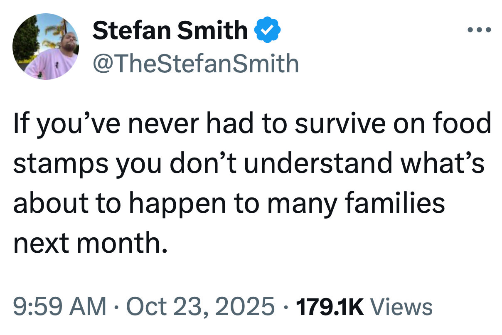Viewport: 502px width, 335px height.
Task: Click the blue verified badge next to Stefan Smith
Action: [268, 29]
